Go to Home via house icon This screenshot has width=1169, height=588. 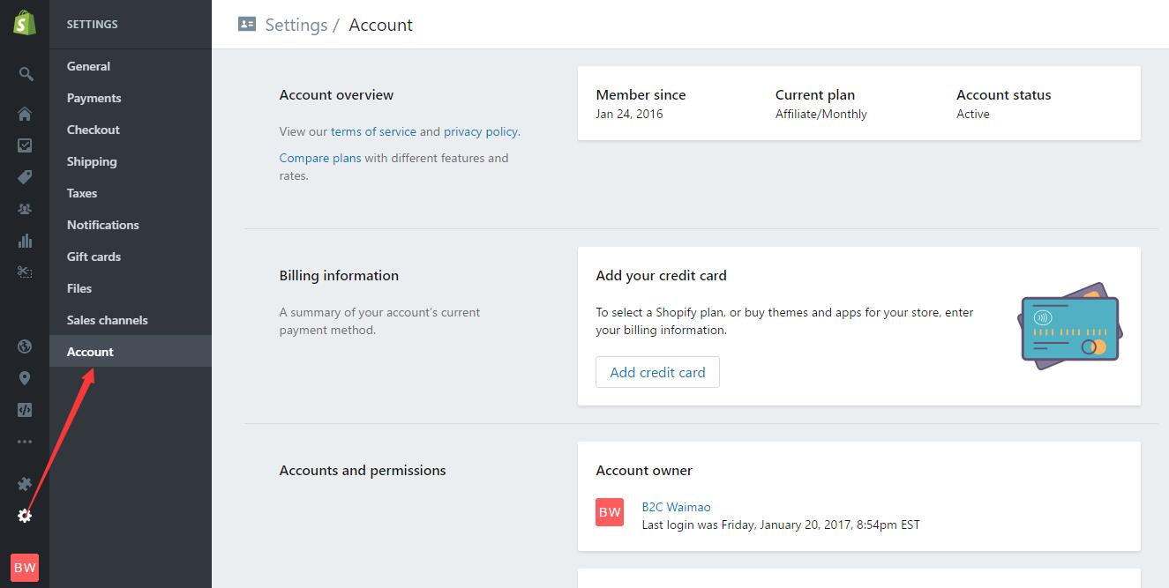(x=25, y=114)
